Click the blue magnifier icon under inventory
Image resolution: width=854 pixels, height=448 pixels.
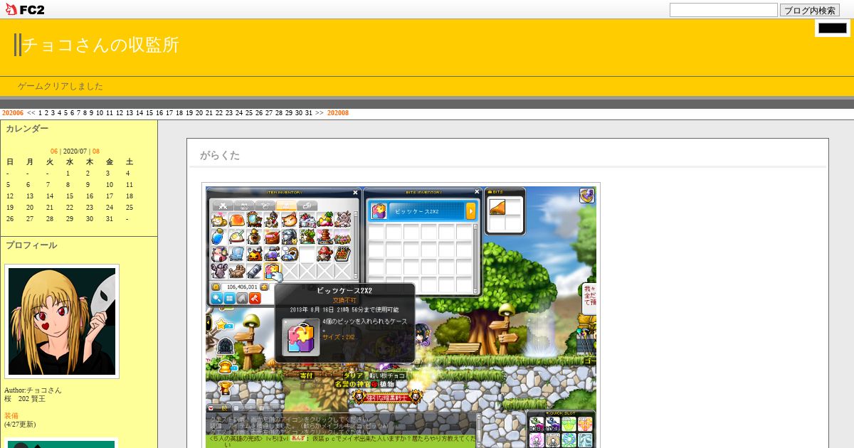click(216, 298)
